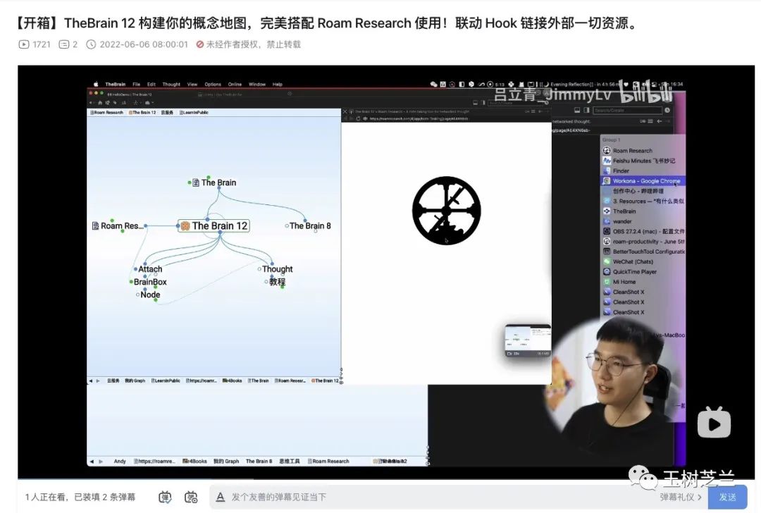Screen dimensions: 761x513
Task: Click 'Roam Res...' jump thought
Action: pyautogui.click(x=122, y=225)
